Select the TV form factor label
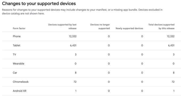Image resolution: width=181 pixels, height=98 pixels. (x=14, y=54)
